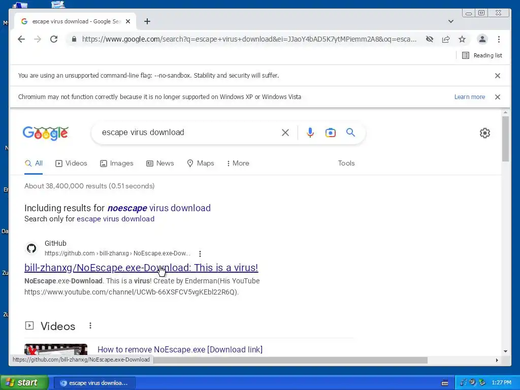This screenshot has width=520, height=390.
Task: Click the third-party cookies blocked eye icon
Action: (430, 39)
